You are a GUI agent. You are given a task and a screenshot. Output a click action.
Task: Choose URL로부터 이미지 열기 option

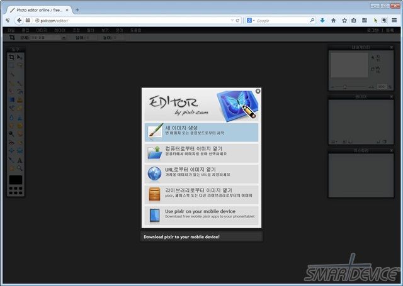201,173
